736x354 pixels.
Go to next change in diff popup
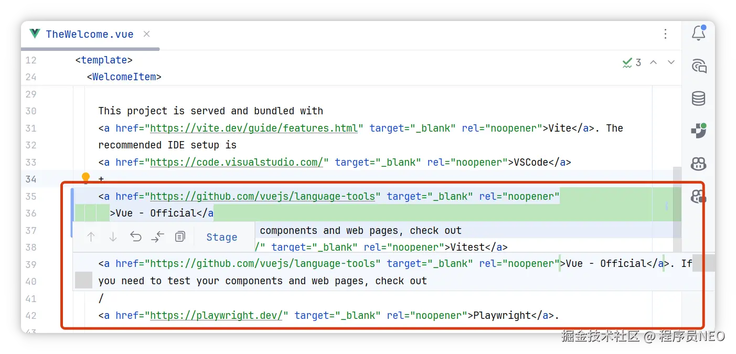pyautogui.click(x=113, y=237)
